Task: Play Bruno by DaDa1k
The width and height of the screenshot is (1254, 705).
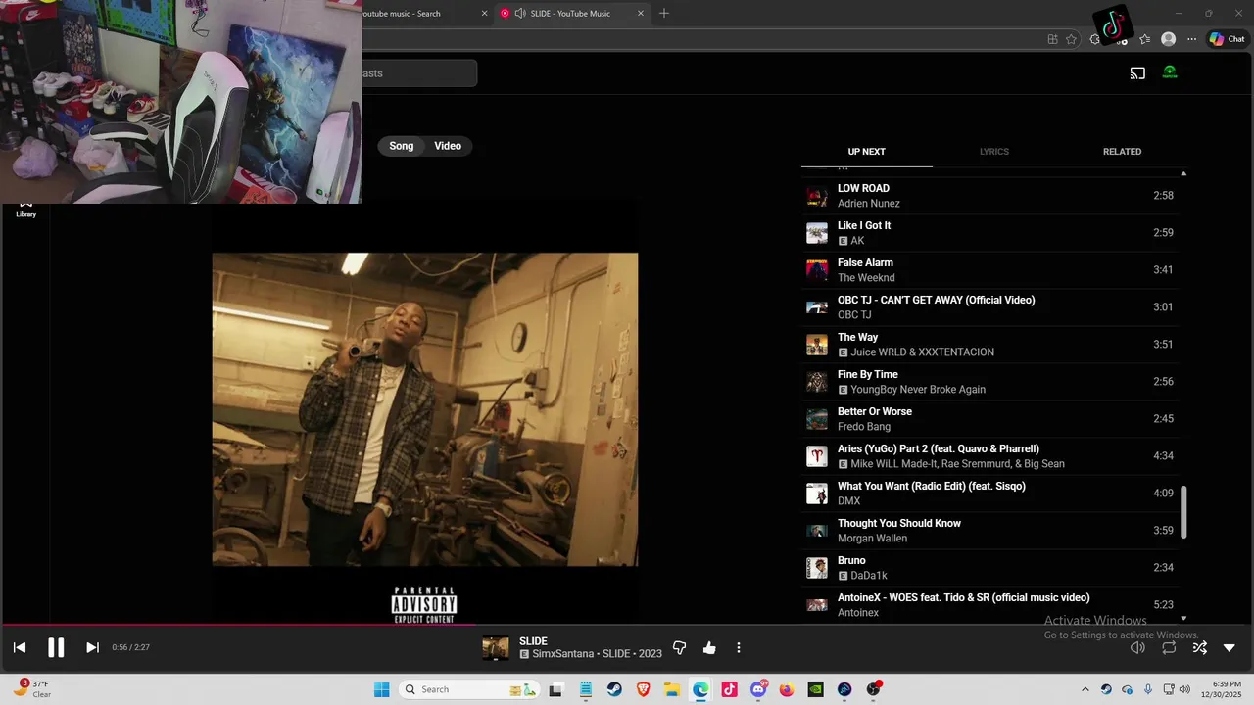Action: click(x=989, y=568)
